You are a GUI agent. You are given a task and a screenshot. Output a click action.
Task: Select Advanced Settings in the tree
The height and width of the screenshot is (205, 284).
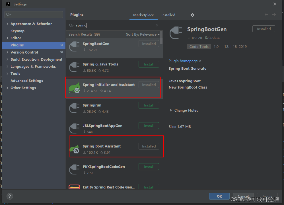point(27,81)
